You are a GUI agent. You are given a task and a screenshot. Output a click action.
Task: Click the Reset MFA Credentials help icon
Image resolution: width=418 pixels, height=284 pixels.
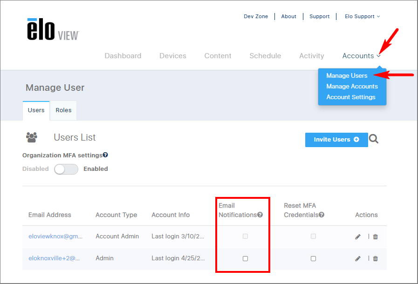pos(322,215)
